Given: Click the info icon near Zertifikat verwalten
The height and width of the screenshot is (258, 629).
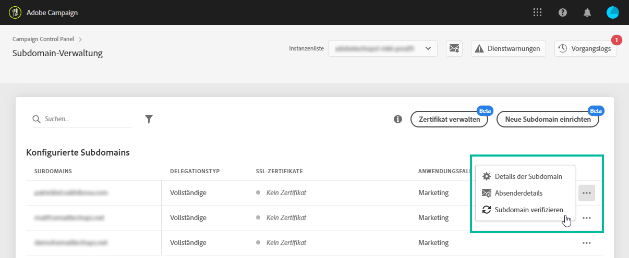Looking at the screenshot, I should [x=398, y=119].
